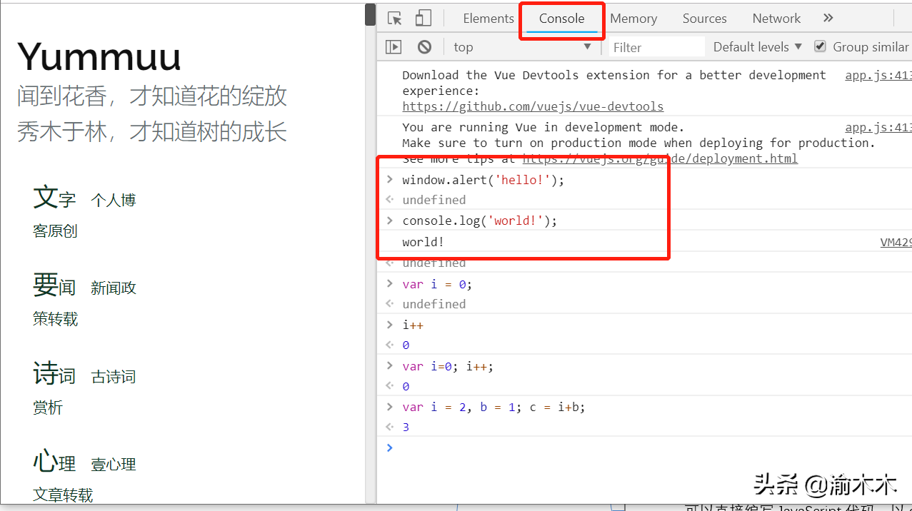Viewport: 912px width, 511px height.
Task: Show the console sidebar icon
Action: pos(394,47)
